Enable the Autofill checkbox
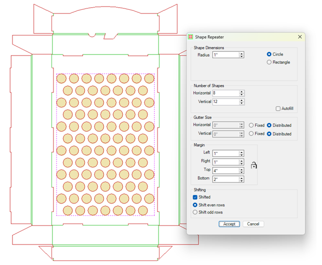The width and height of the screenshot is (322, 265). pyautogui.click(x=278, y=108)
